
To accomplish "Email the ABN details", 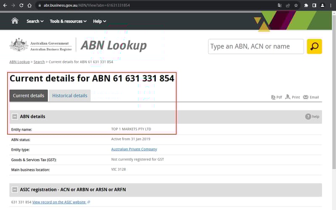I will (311, 97).
